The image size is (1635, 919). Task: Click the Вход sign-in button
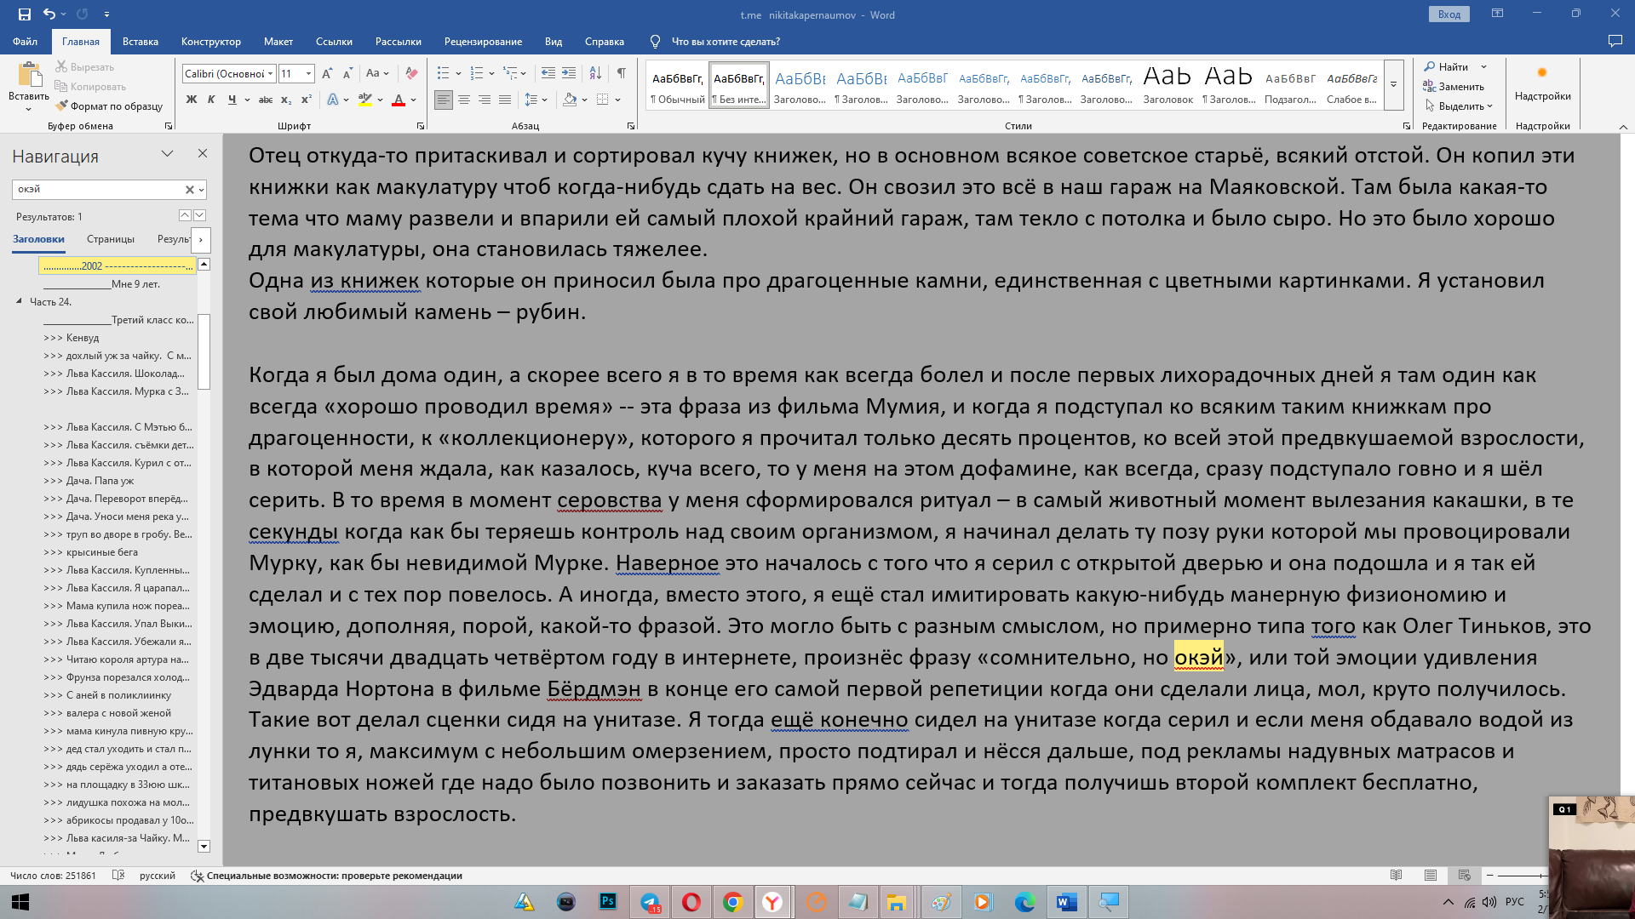1449,14
